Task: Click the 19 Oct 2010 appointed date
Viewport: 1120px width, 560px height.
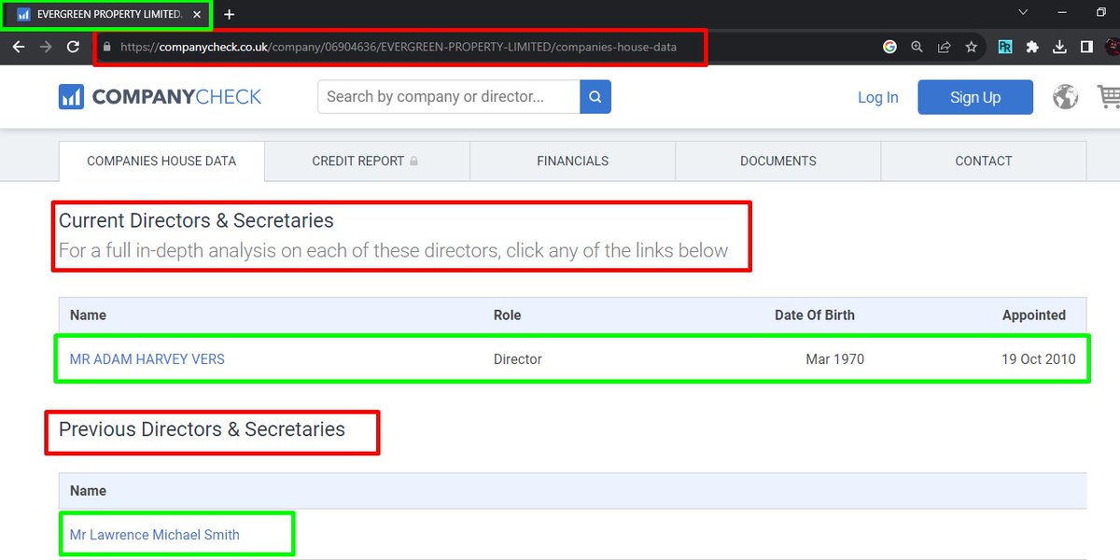Action: (x=1039, y=359)
